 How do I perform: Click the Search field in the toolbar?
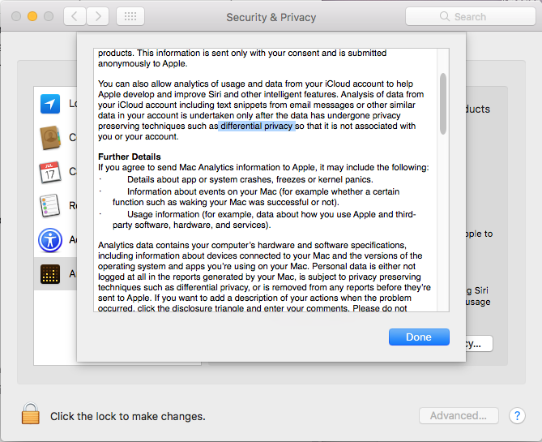471,16
